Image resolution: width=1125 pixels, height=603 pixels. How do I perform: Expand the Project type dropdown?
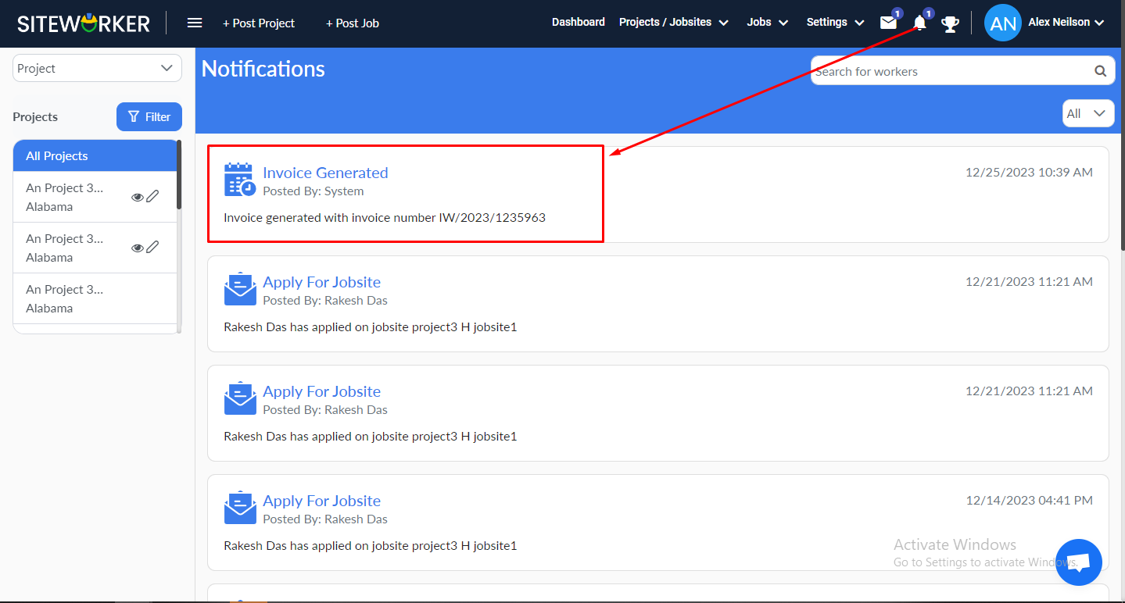click(x=97, y=68)
